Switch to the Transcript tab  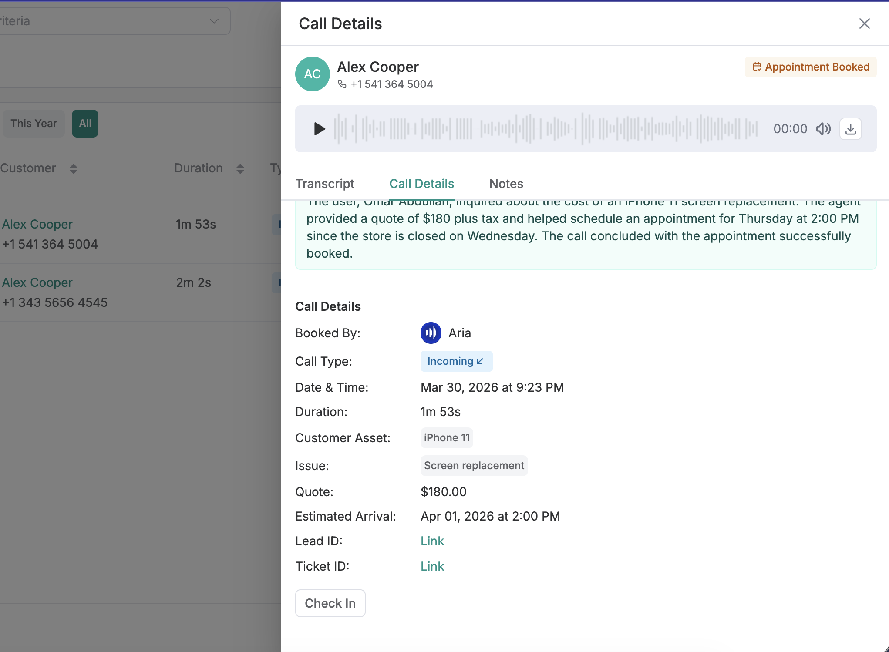coord(325,184)
